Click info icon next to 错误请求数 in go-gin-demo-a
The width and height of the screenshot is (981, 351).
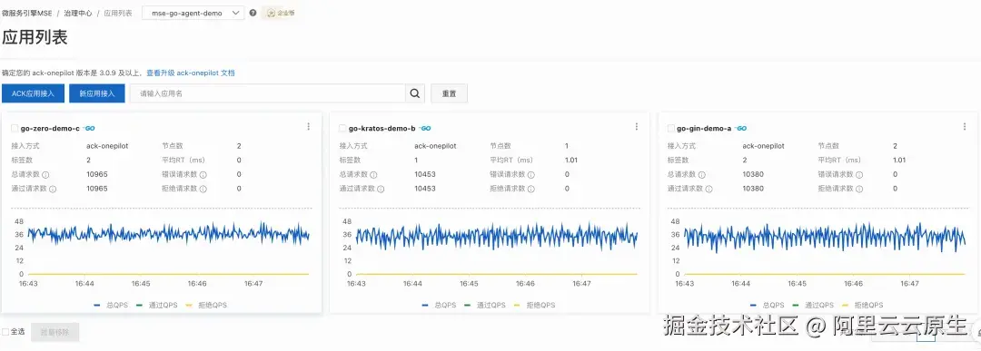pyautogui.click(x=859, y=175)
